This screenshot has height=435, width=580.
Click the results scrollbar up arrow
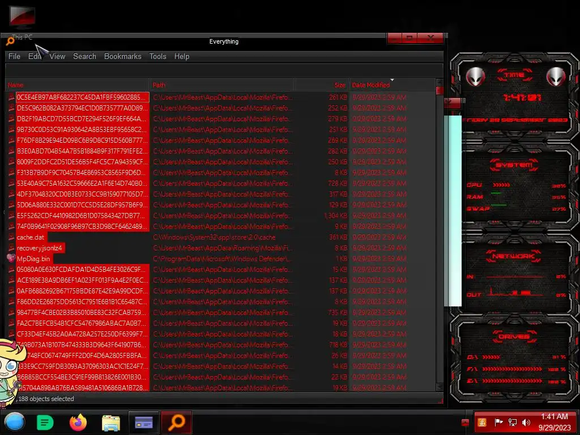point(440,82)
